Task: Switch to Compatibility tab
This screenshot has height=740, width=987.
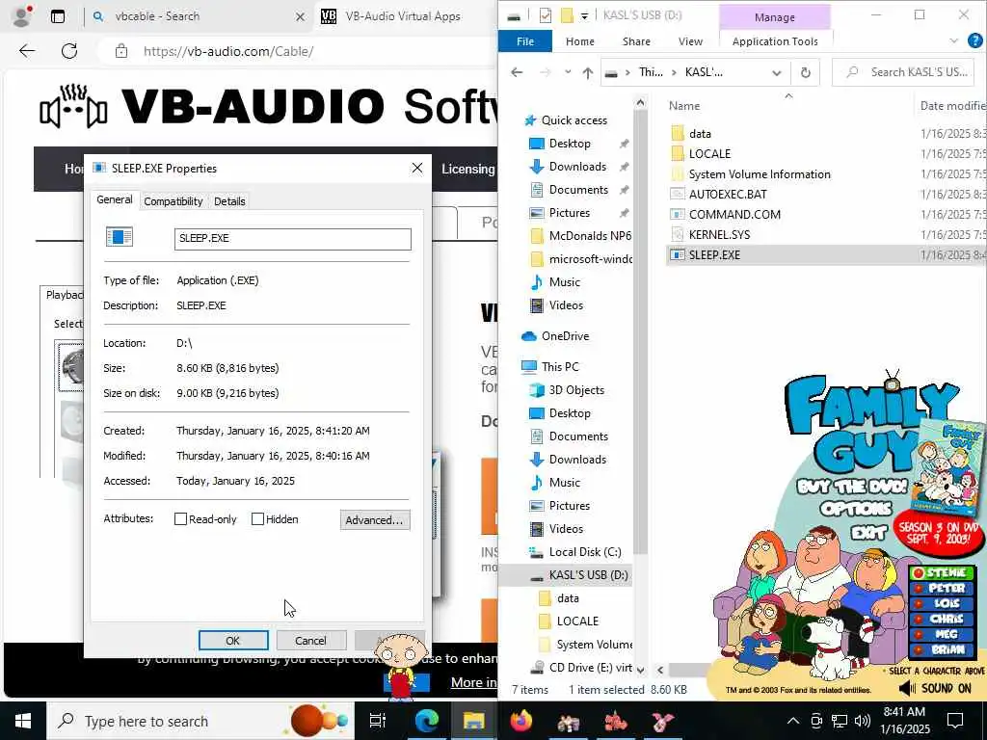Action: 173,201
